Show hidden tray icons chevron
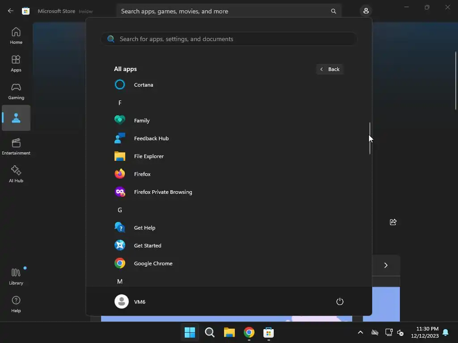The image size is (458, 343). (x=360, y=332)
